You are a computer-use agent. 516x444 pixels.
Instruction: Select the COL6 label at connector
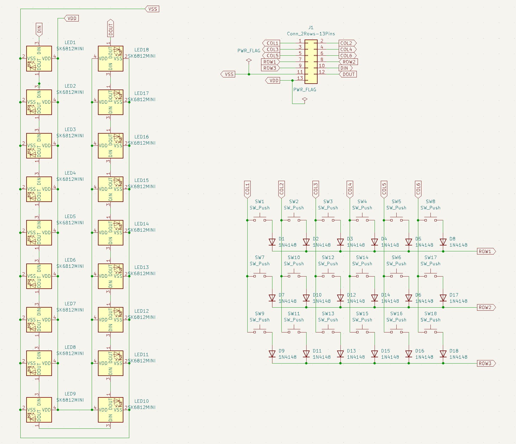tap(348, 56)
